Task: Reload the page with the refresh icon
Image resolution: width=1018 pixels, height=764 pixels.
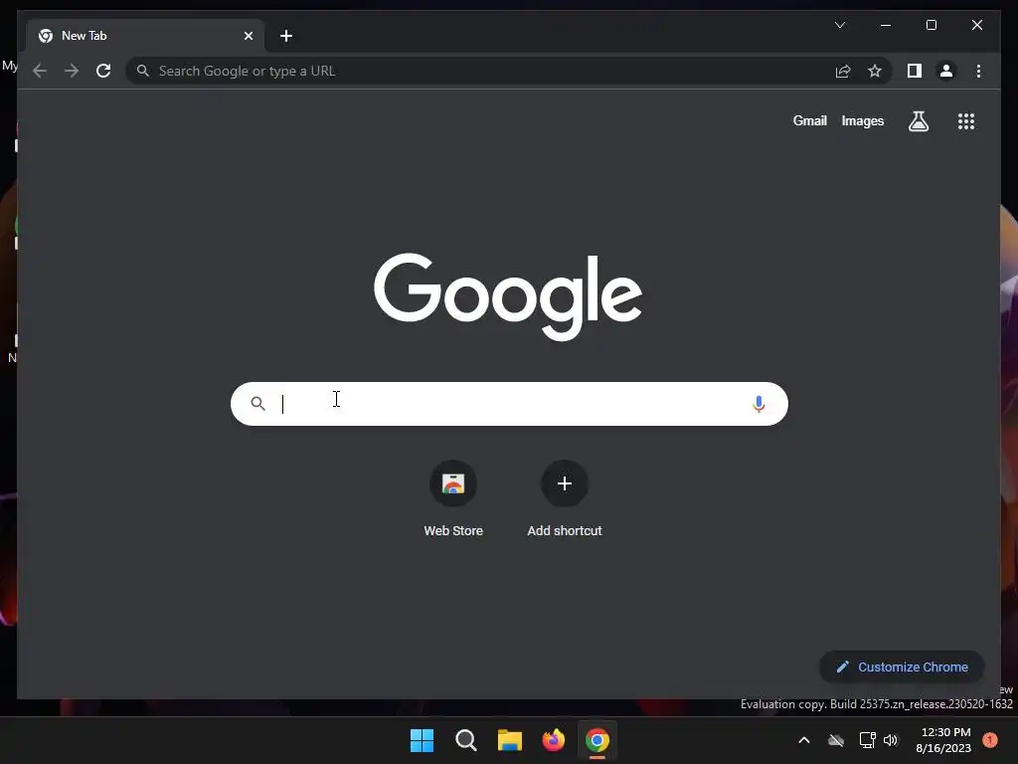Action: point(103,71)
